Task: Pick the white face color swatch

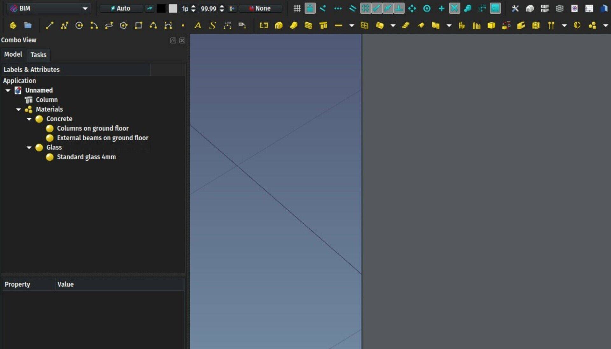Action: coord(173,9)
